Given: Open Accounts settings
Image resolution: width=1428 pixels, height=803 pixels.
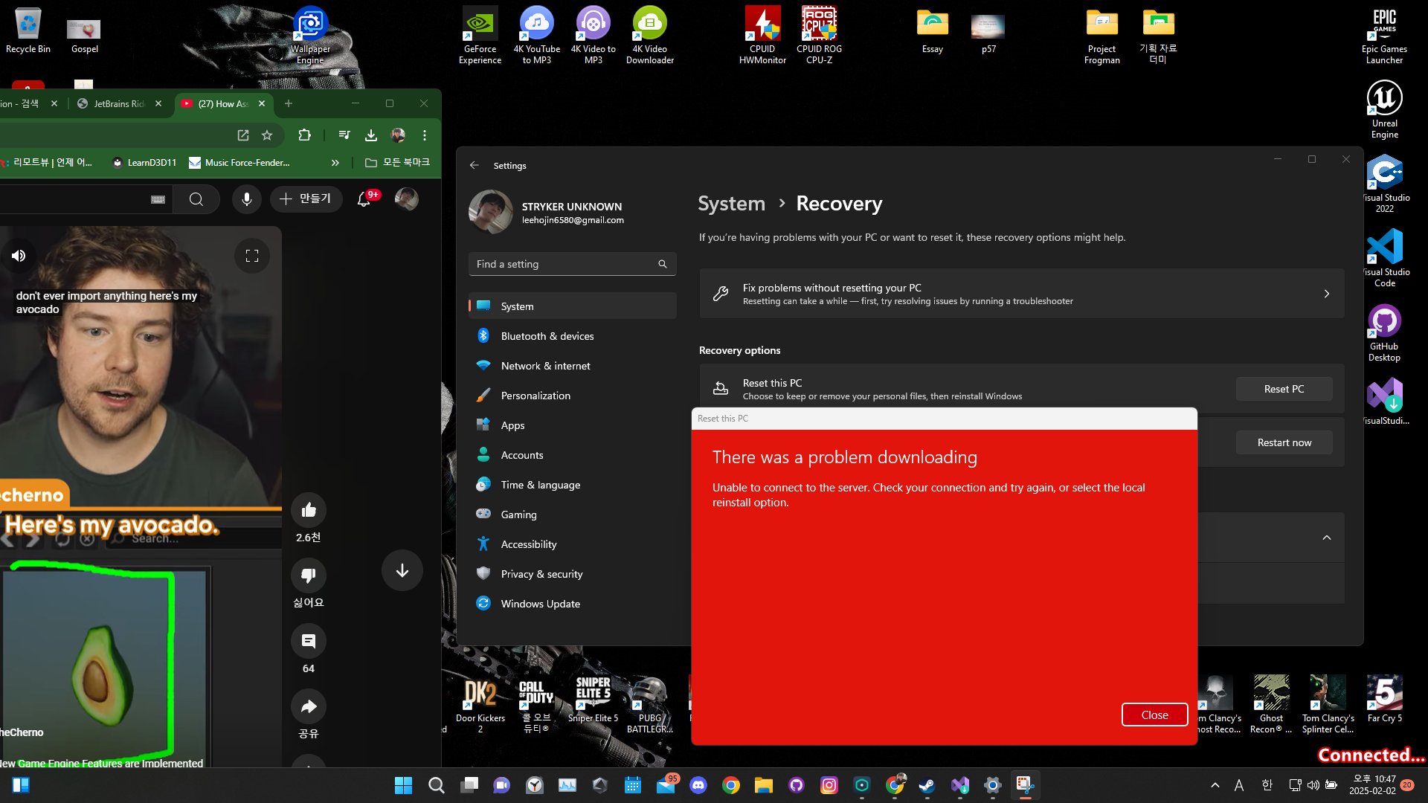Looking at the screenshot, I should click(x=572, y=455).
